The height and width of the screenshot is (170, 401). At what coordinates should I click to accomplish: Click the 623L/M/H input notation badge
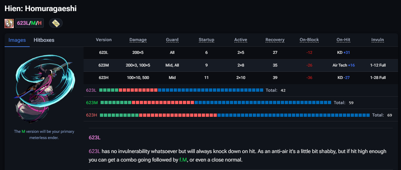29,23
